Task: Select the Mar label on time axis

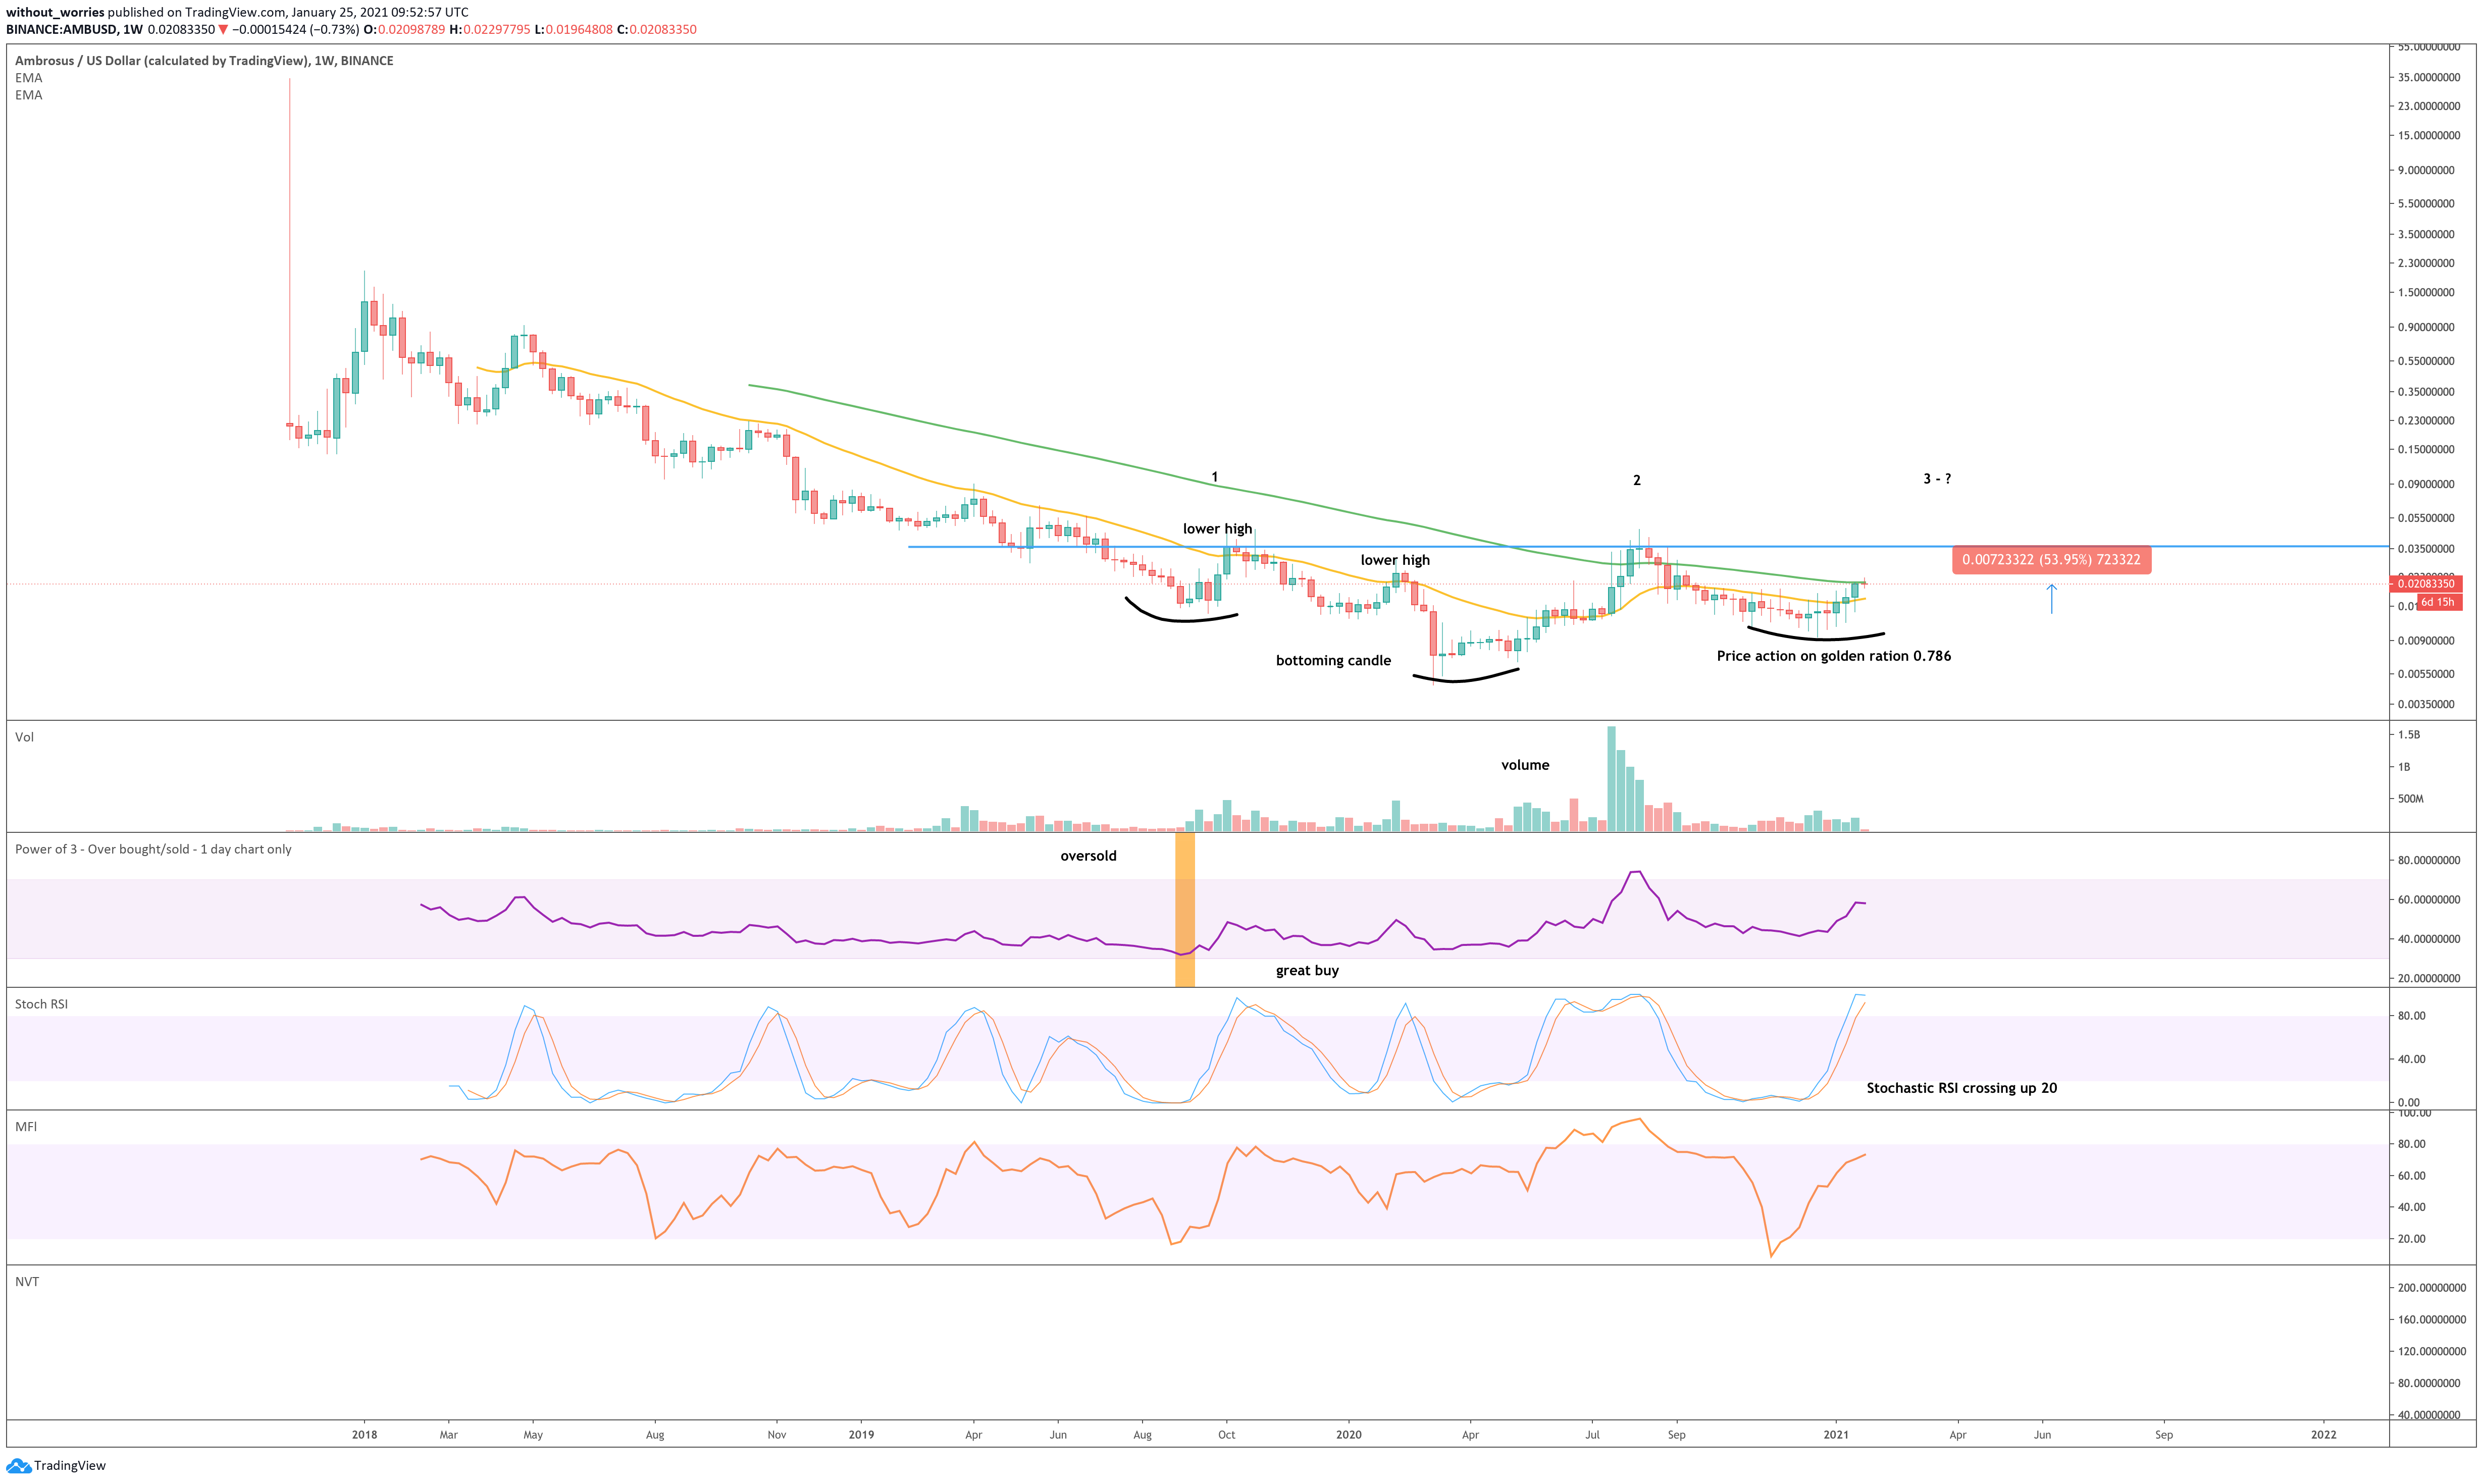Action: tap(448, 1434)
